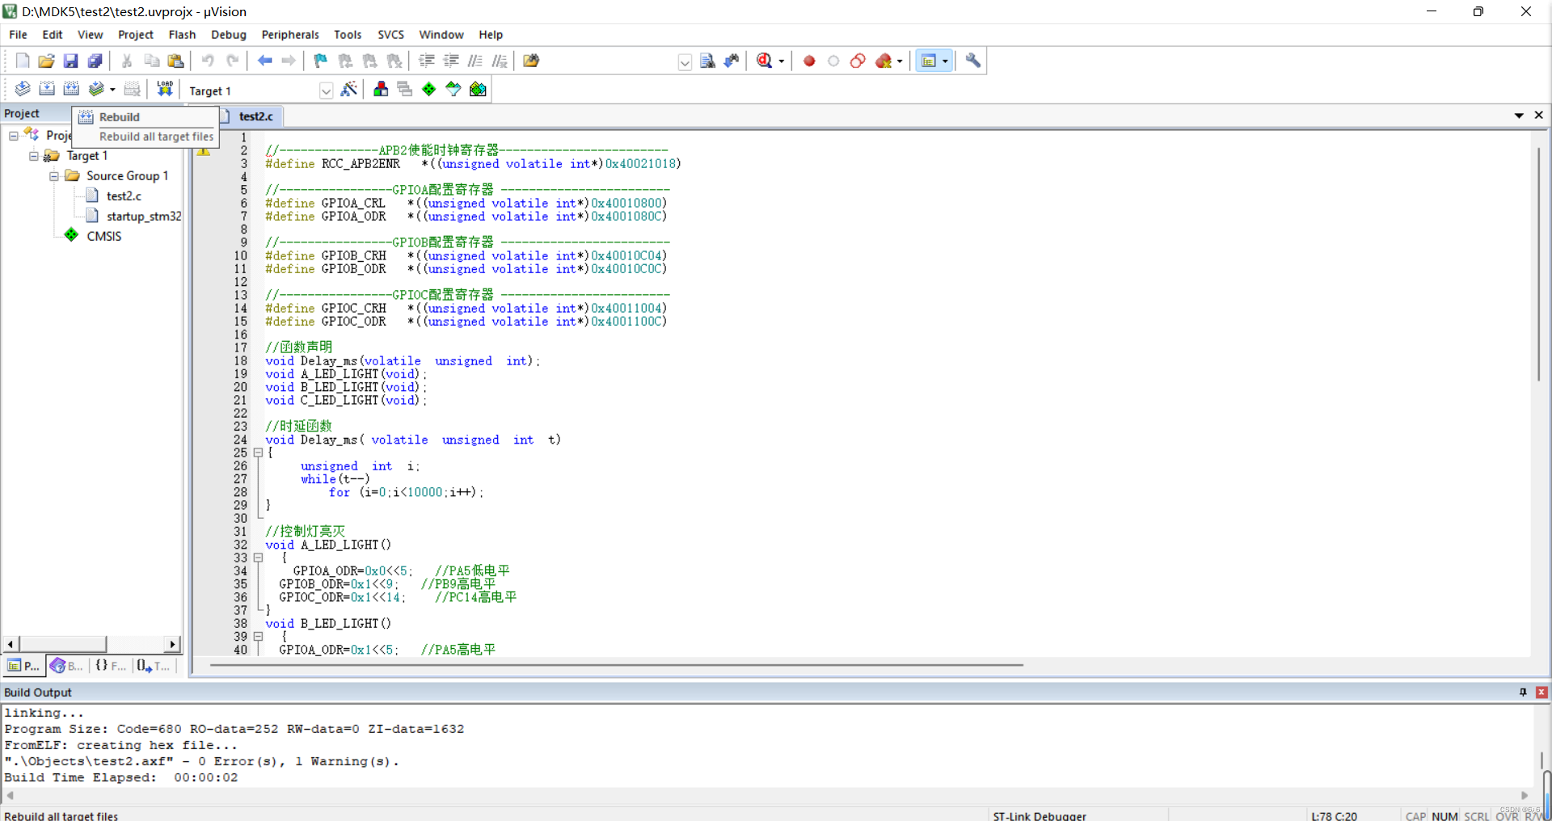Click Project panel horizontal scrollbar right arrow
Screen dimensions: 1552x821
[172, 644]
